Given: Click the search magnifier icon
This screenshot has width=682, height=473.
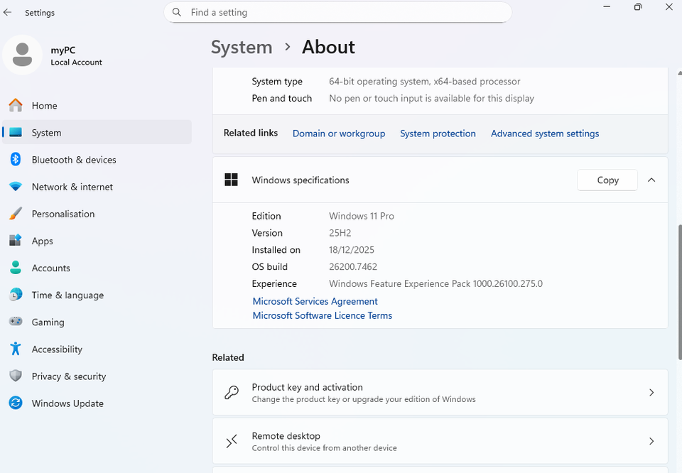Looking at the screenshot, I should pos(176,12).
